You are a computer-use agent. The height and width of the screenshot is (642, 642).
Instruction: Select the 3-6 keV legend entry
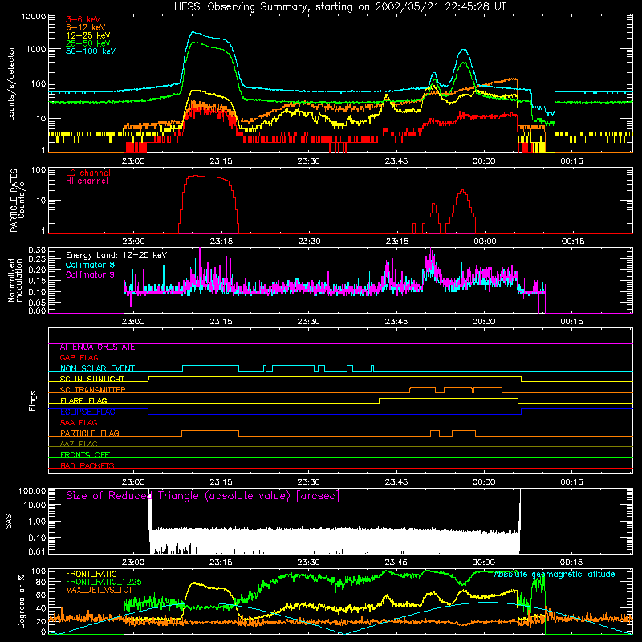(83, 19)
